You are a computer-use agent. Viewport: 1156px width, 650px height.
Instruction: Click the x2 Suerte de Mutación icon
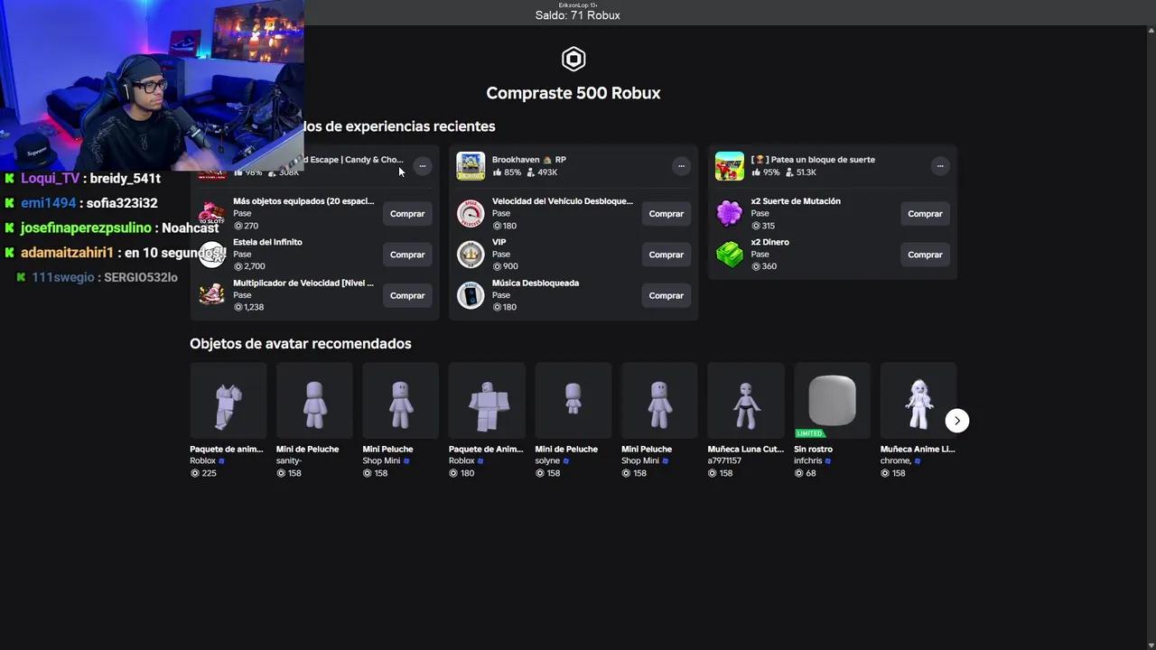[x=730, y=214]
